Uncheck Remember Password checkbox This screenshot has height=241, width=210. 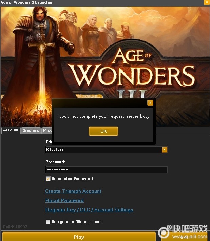[x=48, y=179]
